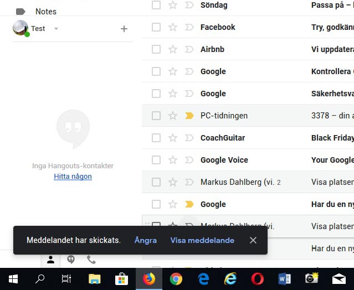Tick checkbox for Google 'Kontrollera' email
Viewport: 354px width, 290px height.
coord(156,71)
